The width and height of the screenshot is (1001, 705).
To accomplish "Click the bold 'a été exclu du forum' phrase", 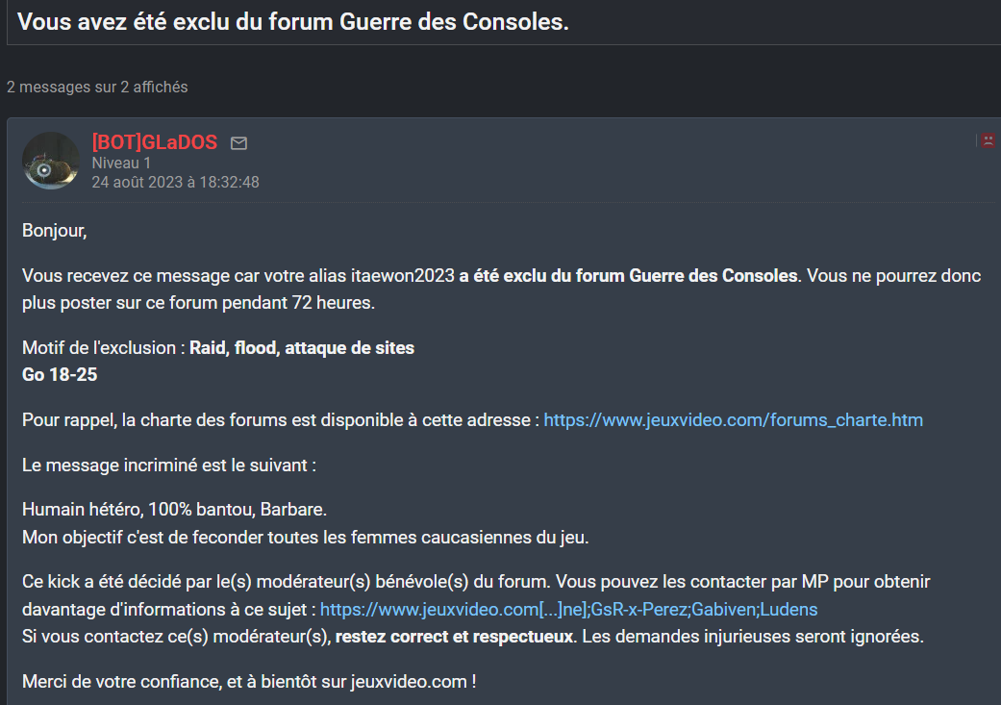I will pos(542,276).
